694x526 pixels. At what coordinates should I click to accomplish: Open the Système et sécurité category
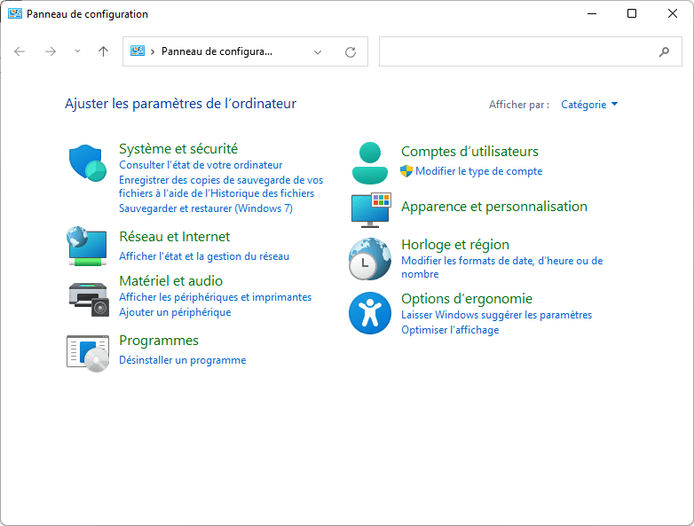coord(178,149)
